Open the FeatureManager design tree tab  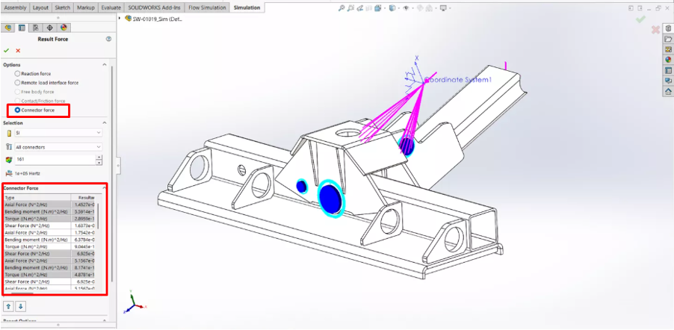[x=7, y=28]
